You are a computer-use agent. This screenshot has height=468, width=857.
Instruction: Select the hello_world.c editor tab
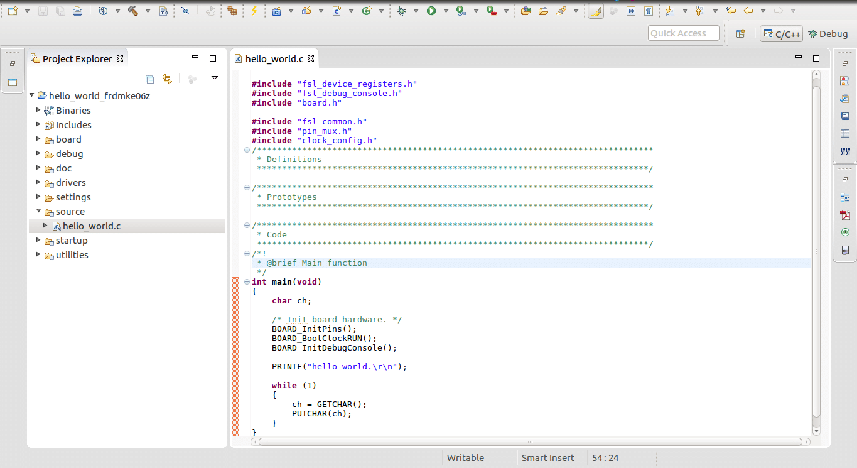274,59
